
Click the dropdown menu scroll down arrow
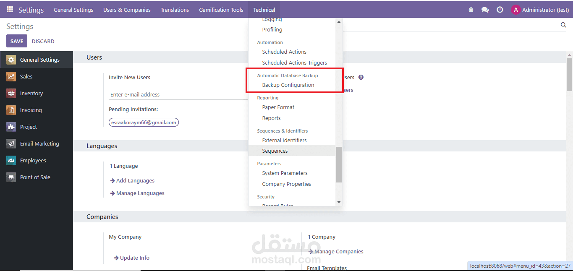tap(339, 202)
